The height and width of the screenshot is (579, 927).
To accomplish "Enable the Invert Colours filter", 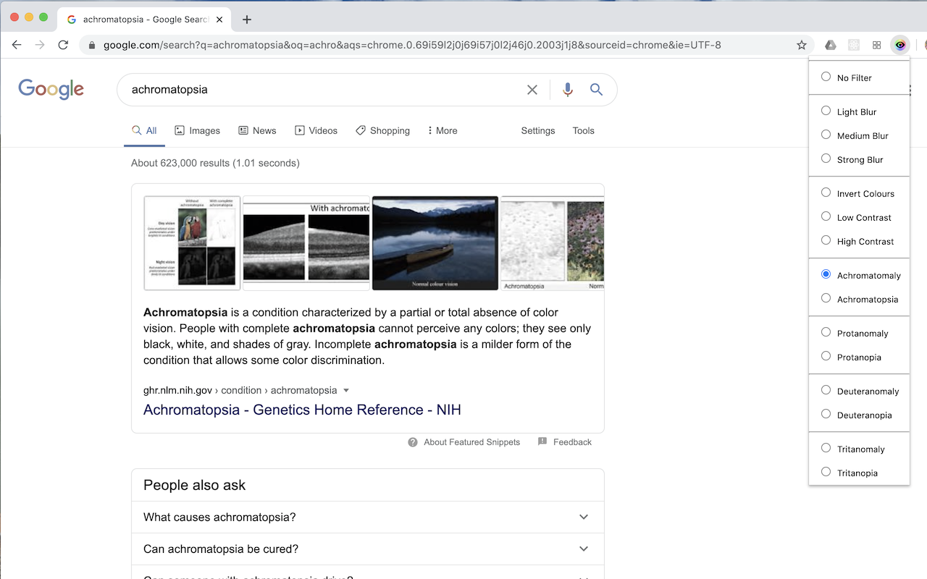I will pyautogui.click(x=826, y=193).
